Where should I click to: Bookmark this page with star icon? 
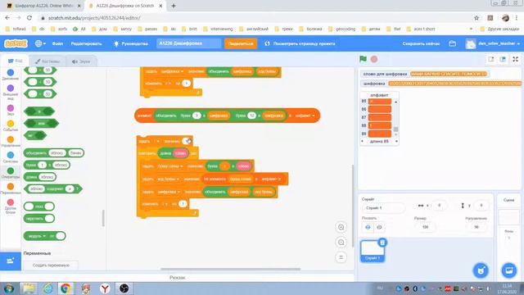pos(477,18)
